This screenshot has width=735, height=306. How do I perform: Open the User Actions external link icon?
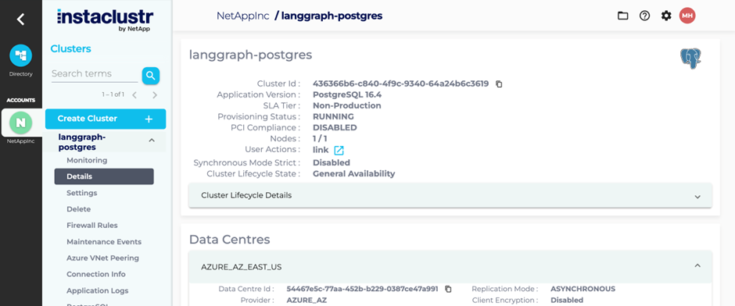[x=339, y=150]
